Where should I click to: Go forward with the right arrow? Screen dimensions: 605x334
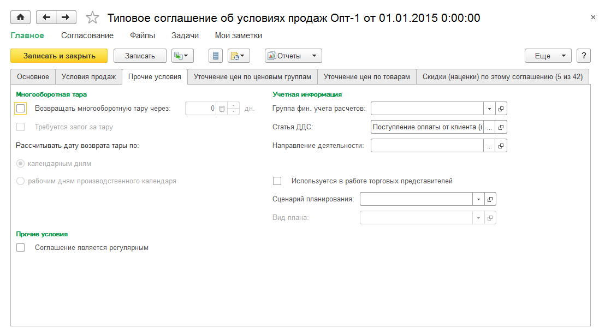(65, 17)
